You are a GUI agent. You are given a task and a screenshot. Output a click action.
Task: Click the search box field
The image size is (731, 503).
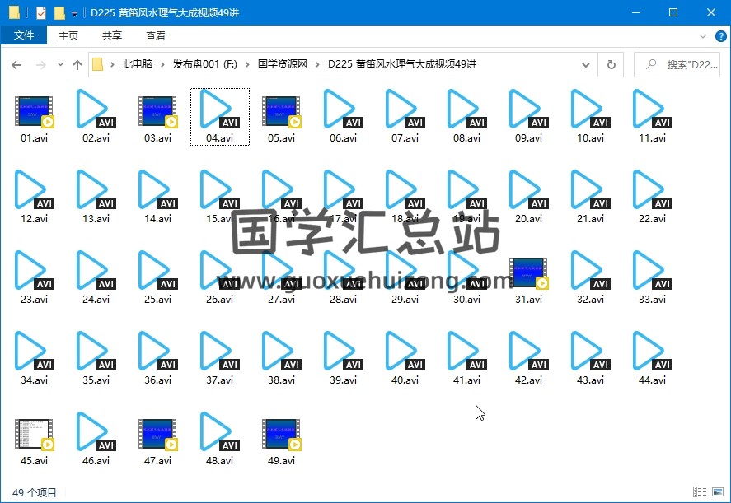pyautogui.click(x=684, y=65)
